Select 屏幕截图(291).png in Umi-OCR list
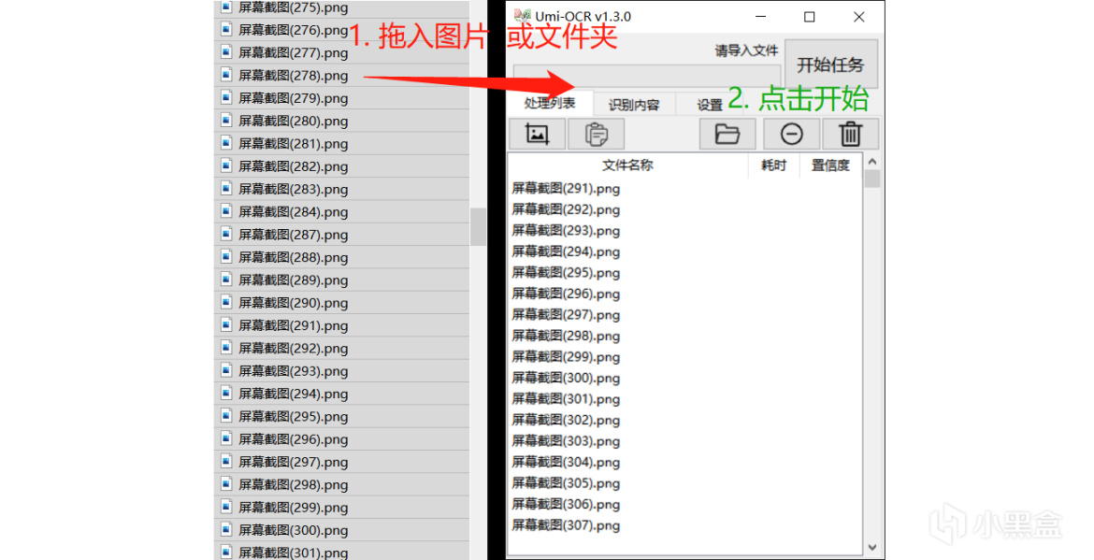The width and height of the screenshot is (1094, 560). point(566,188)
